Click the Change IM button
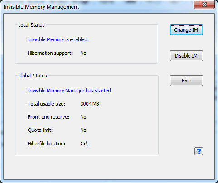Screen dimensions: 218x183 pos(186,30)
